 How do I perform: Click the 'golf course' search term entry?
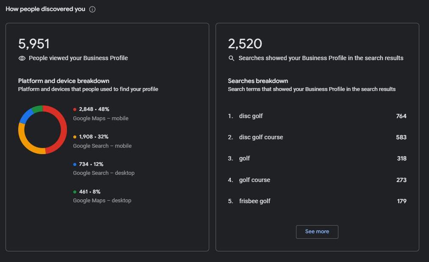click(x=255, y=180)
